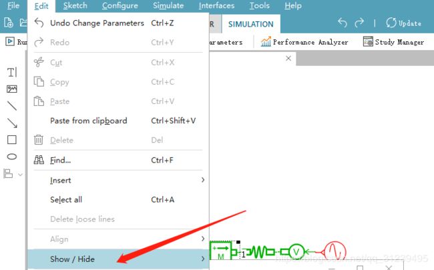Select the Text tool in left toolbar
Viewport: 434px width, 270px height.
12,73
